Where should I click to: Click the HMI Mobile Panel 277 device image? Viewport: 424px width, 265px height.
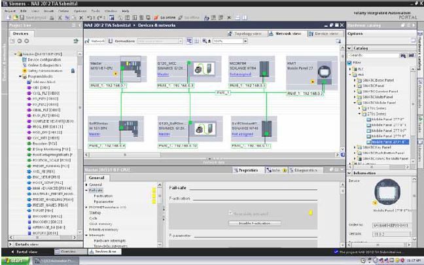(x=325, y=73)
